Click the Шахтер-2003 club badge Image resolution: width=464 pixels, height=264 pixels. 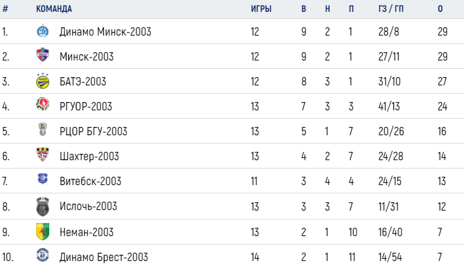click(43, 154)
